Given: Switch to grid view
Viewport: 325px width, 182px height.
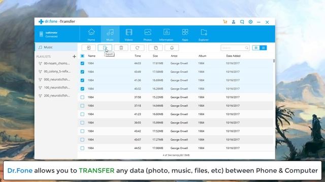Looking at the screenshot, I should click(256, 48).
